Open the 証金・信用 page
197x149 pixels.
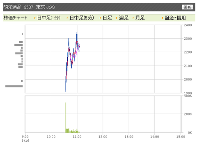pos(175,18)
